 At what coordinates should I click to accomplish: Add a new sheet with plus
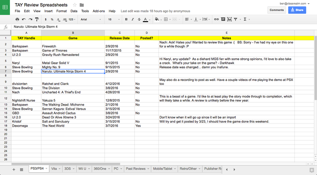[14, 169]
